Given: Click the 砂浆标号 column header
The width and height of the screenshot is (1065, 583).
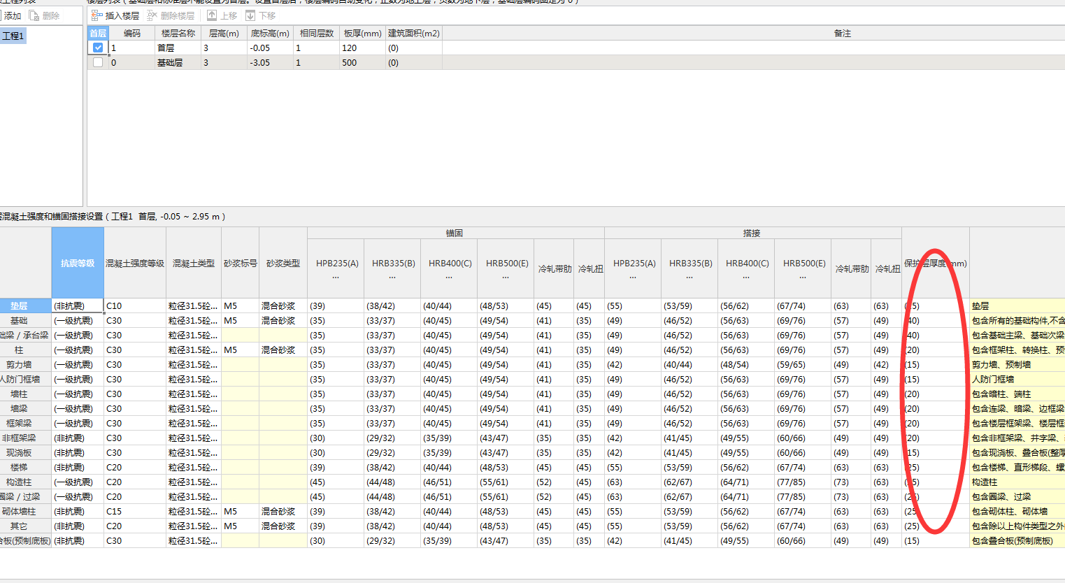Looking at the screenshot, I should (x=240, y=263).
